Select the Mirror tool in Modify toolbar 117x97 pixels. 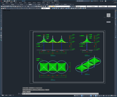116,14
